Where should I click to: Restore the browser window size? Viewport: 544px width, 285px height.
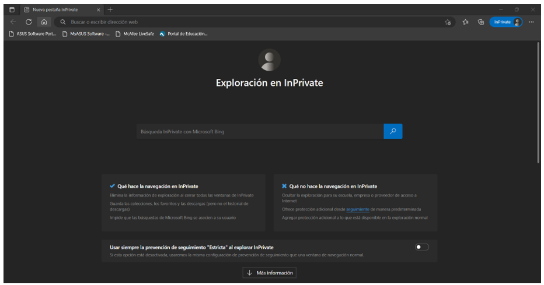517,10
